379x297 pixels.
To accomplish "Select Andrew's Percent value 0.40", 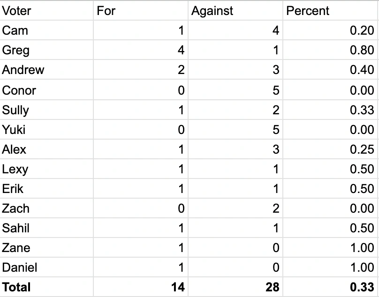I will [x=362, y=70].
